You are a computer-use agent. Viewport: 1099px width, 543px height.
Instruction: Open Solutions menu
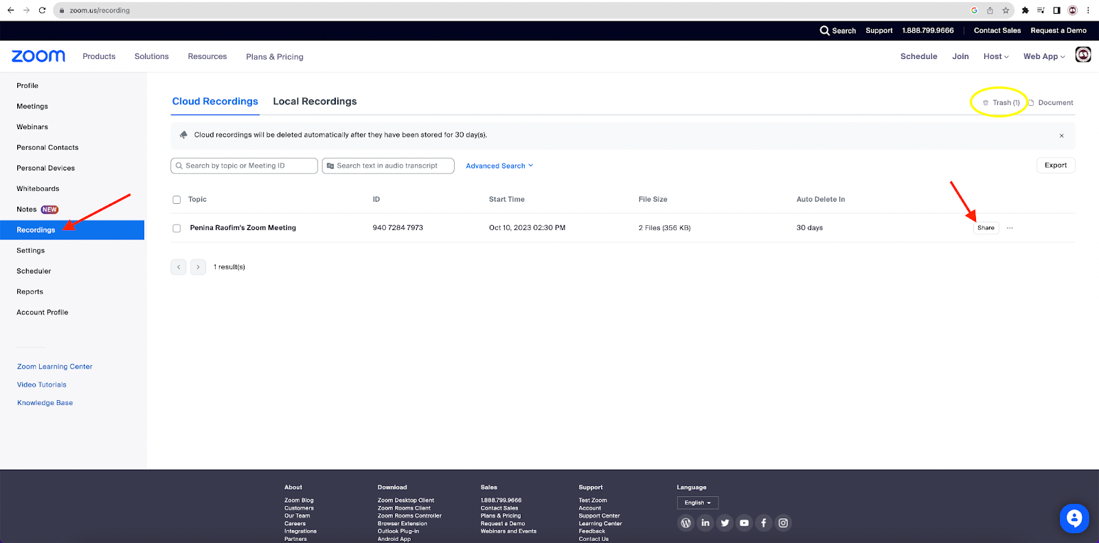pyautogui.click(x=152, y=56)
